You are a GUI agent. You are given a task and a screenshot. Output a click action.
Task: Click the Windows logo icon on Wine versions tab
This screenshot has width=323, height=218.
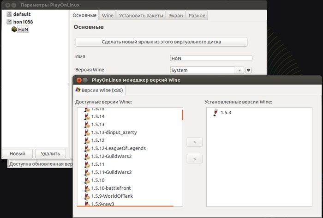point(78,90)
